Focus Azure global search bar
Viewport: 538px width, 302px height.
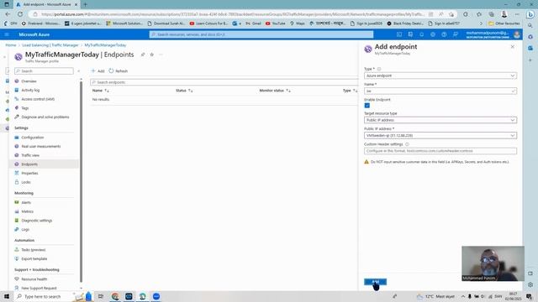pyautogui.click(x=261, y=34)
